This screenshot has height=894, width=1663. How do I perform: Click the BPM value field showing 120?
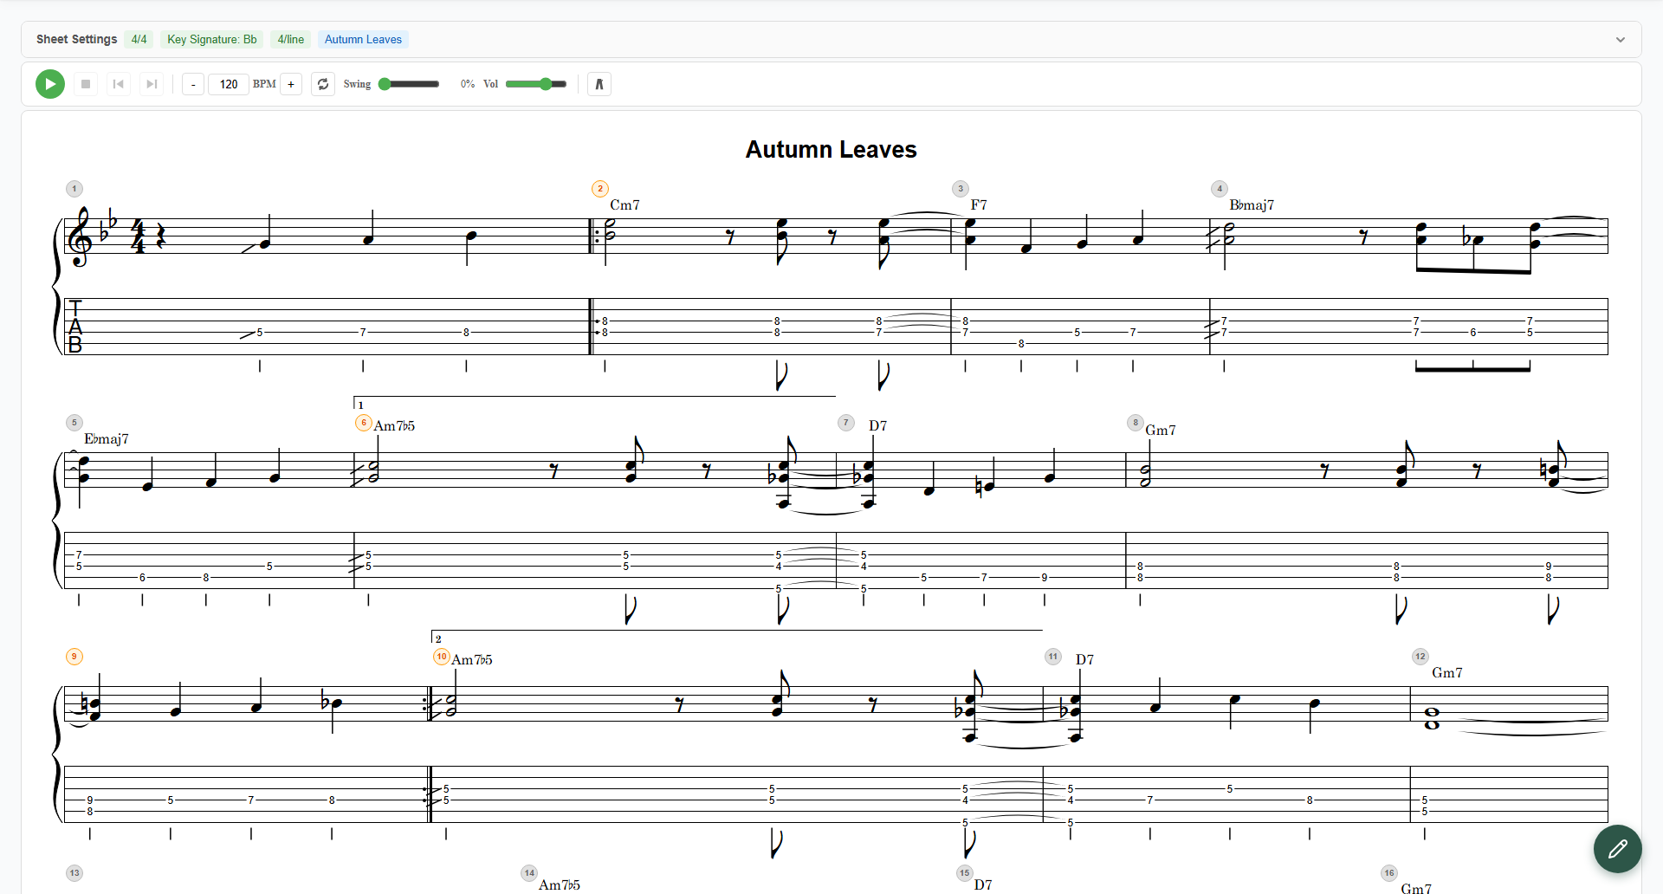point(229,84)
